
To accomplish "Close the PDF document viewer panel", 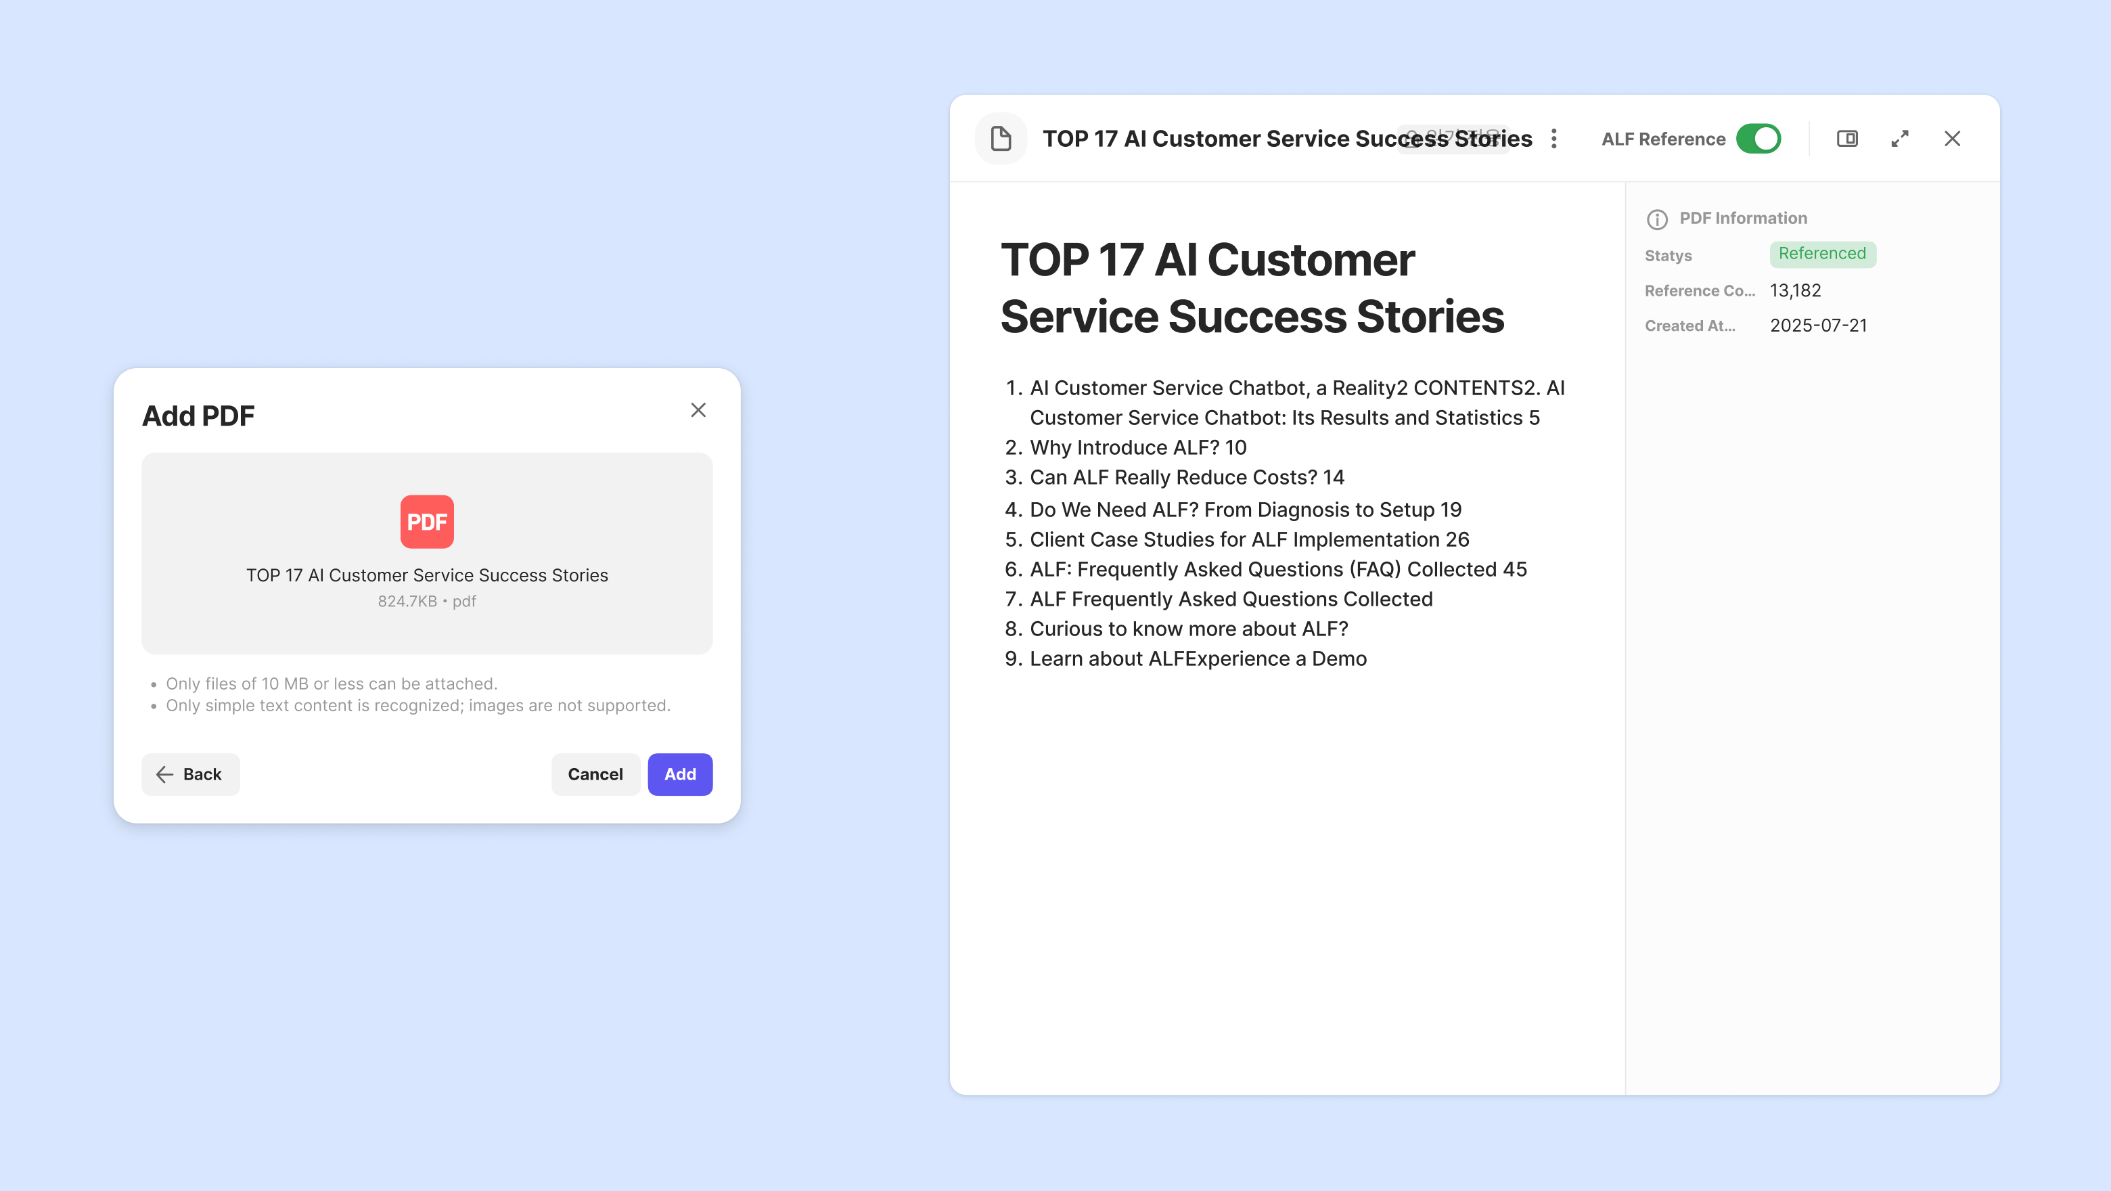I will click(1952, 139).
